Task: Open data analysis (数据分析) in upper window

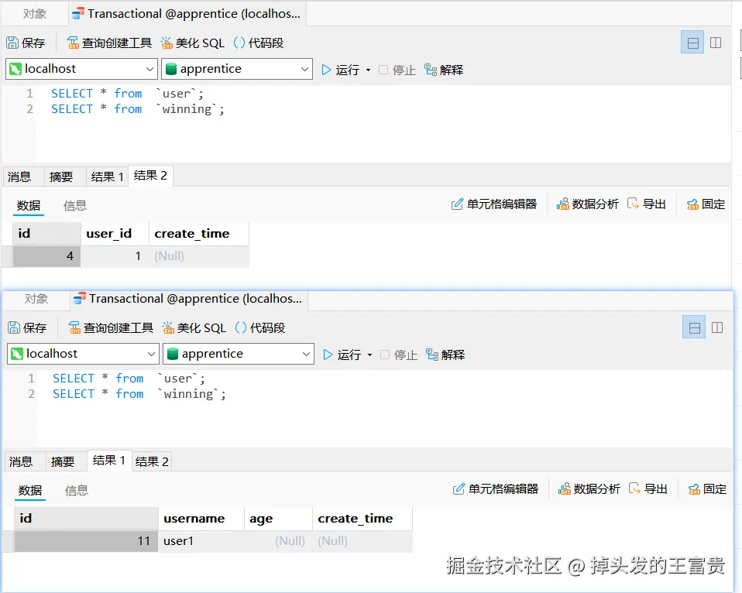Action: coord(588,204)
